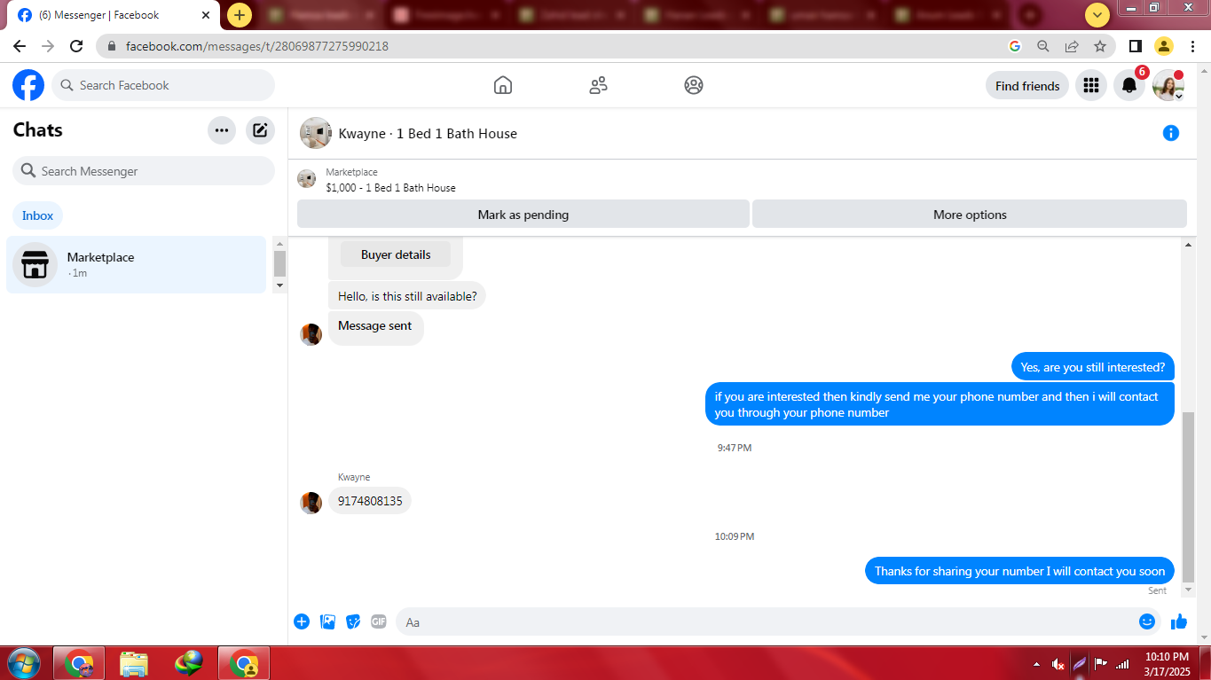Open the Facebook Home feed icon
Screen dimensions: 1211x680
pos(503,85)
